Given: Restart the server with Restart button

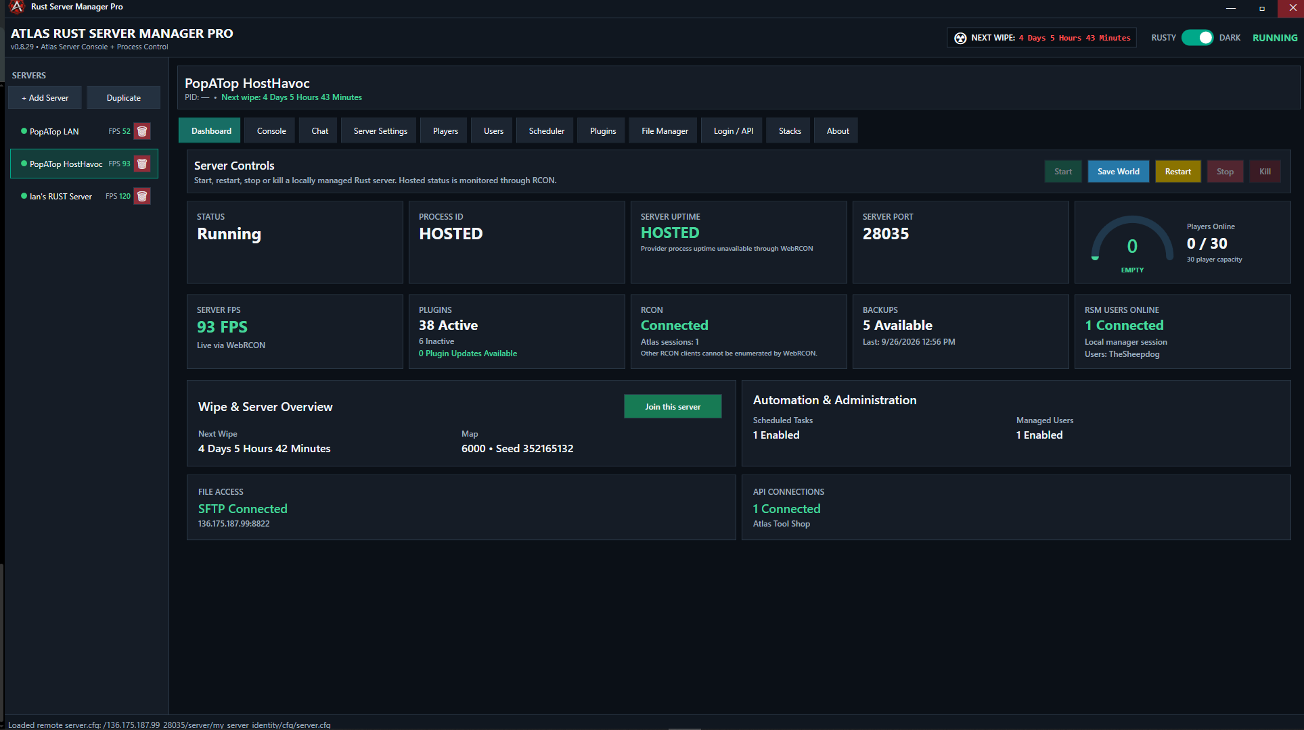Looking at the screenshot, I should pyautogui.click(x=1178, y=171).
